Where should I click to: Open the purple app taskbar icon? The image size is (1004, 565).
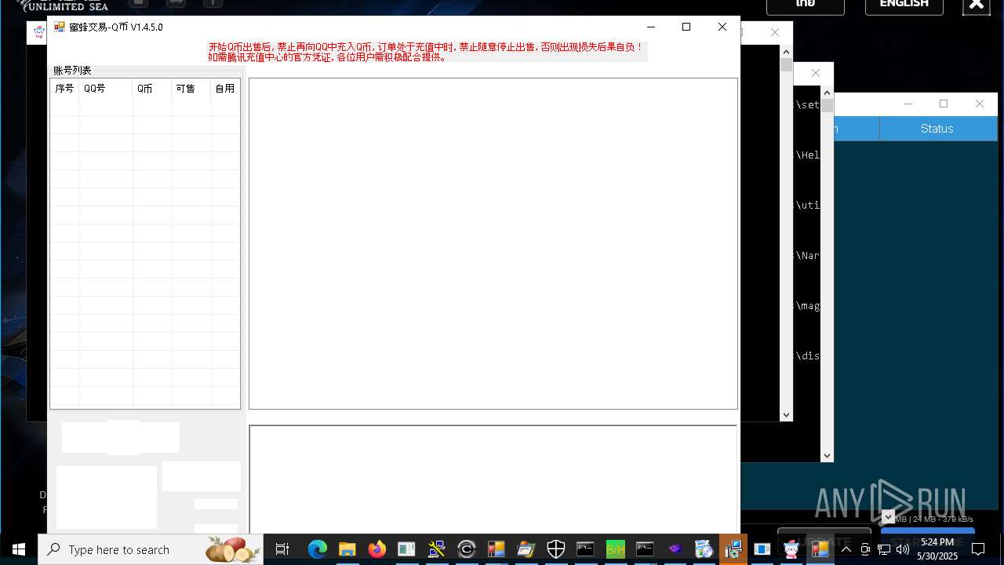[x=675, y=549]
